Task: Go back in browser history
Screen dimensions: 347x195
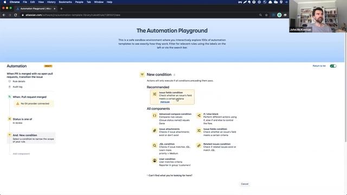Action: coord(4,15)
